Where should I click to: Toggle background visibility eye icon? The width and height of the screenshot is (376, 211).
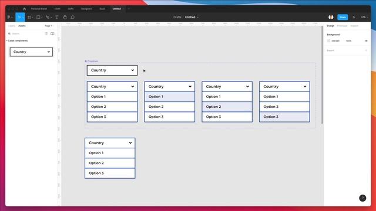366,41
